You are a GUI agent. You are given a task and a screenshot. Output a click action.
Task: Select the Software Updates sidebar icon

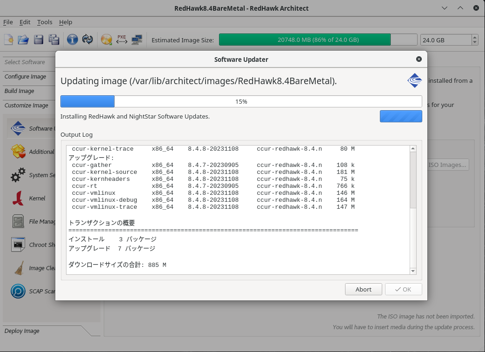pos(18,128)
